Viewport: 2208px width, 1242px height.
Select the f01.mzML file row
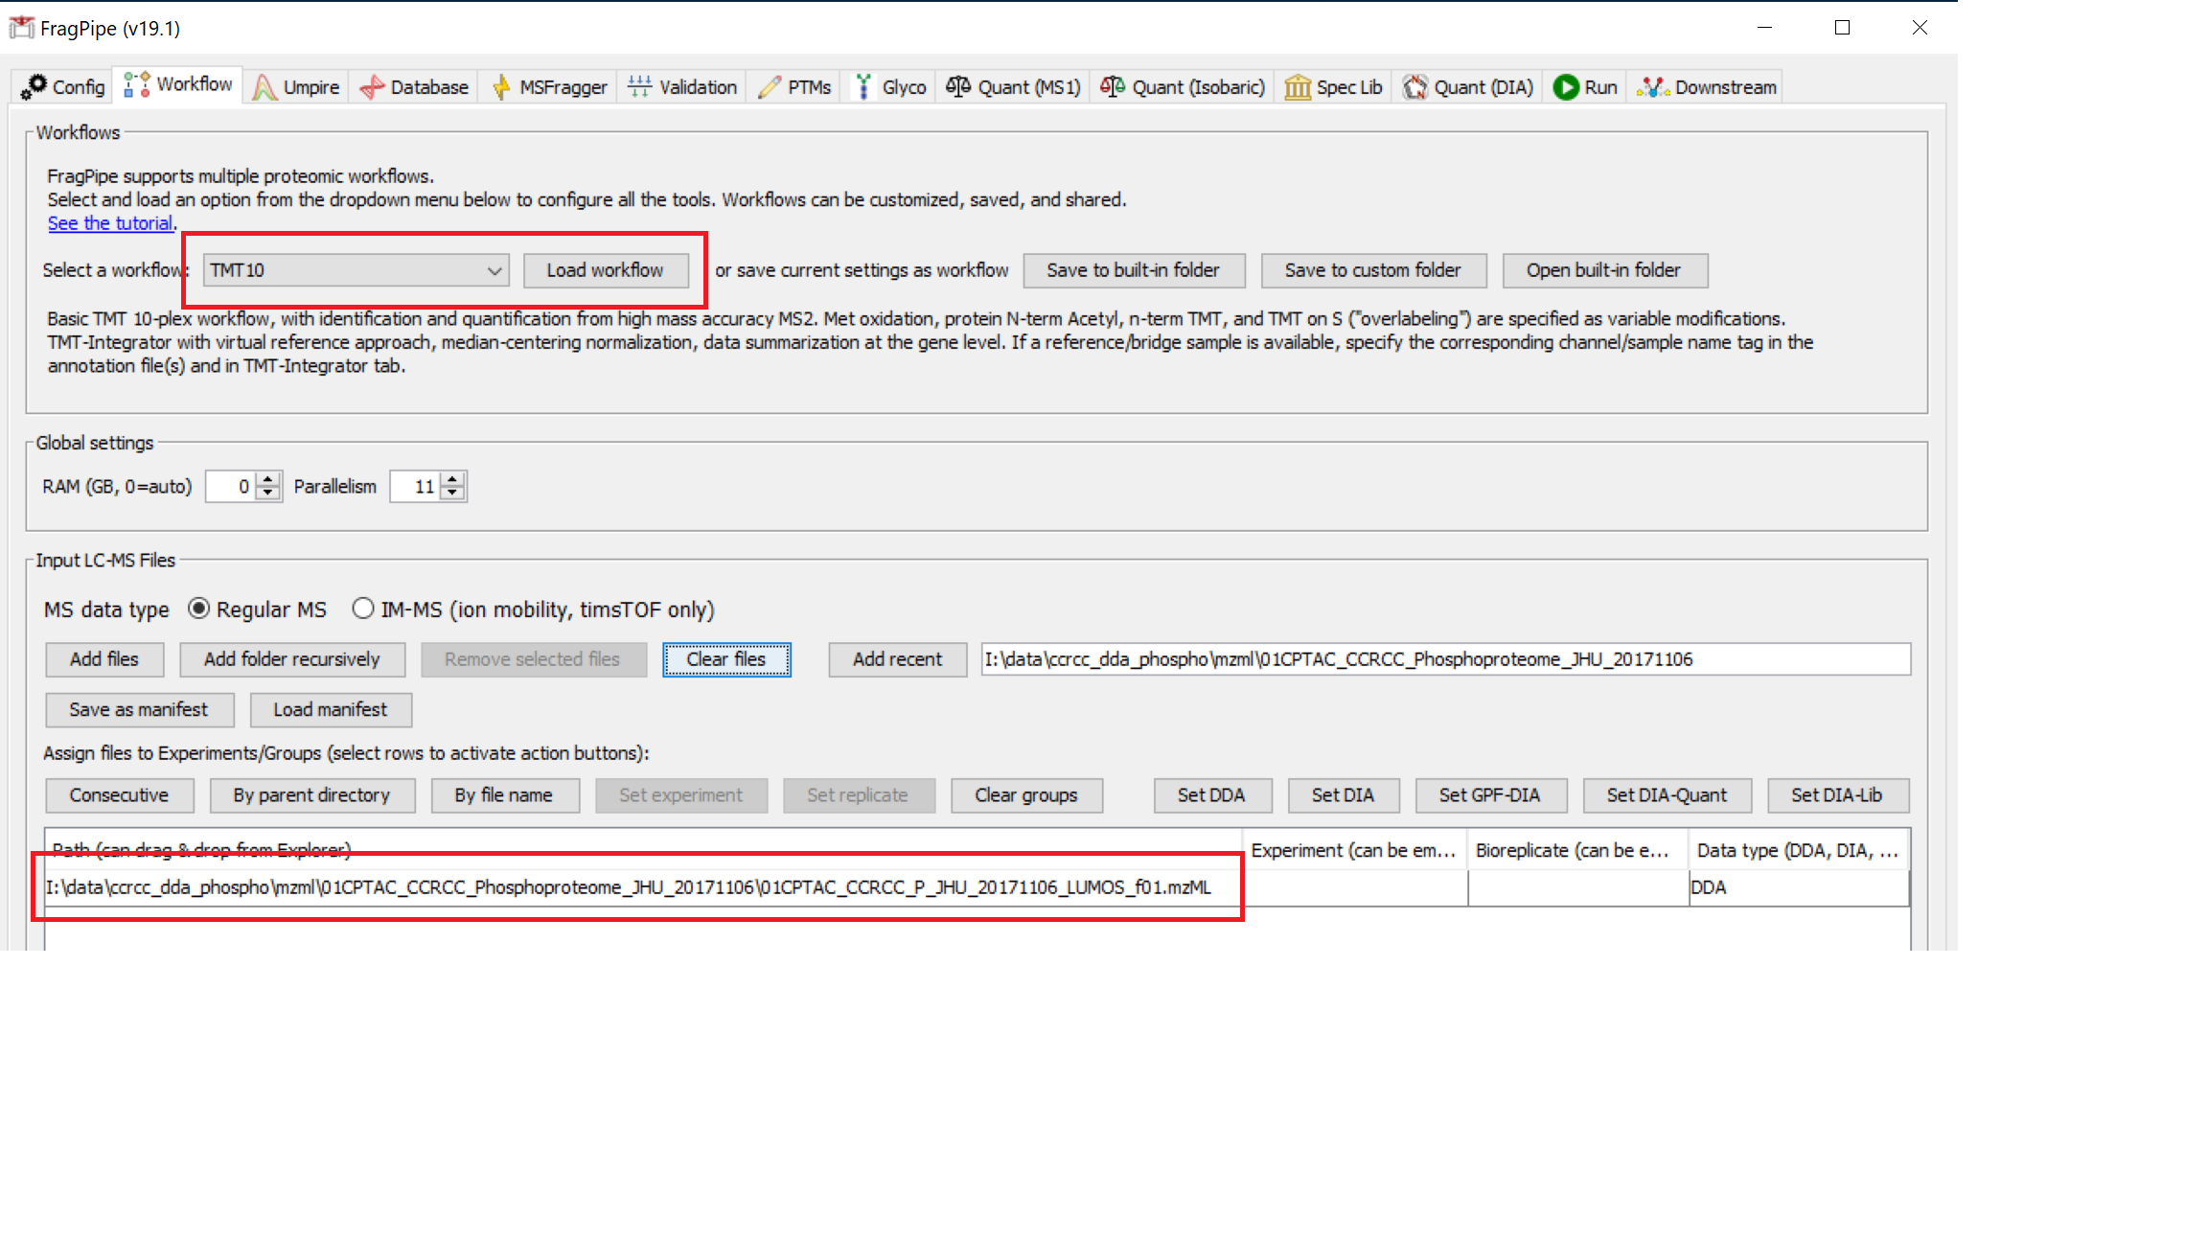click(628, 887)
